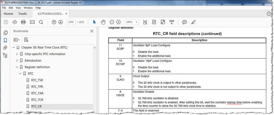
Task: Select the RTC_CR bookmark
Action: (36, 106)
